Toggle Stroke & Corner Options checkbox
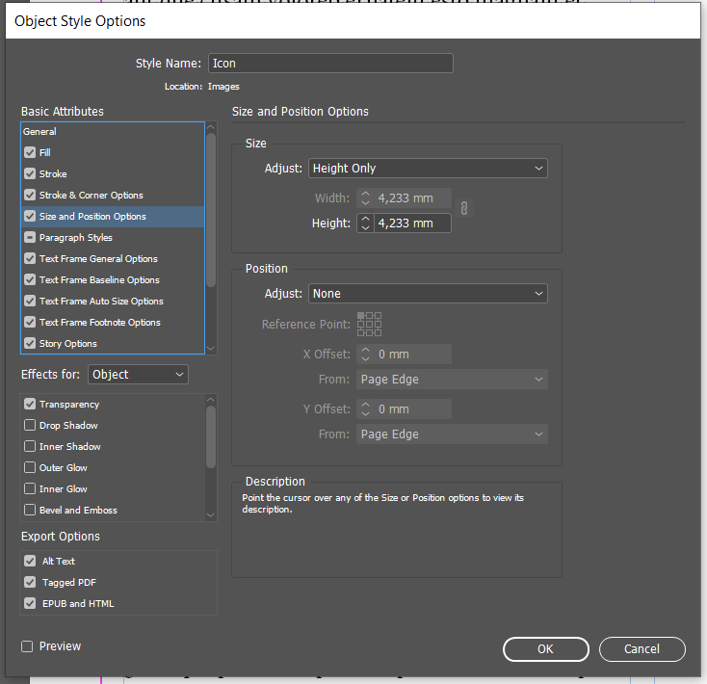Image resolution: width=707 pixels, height=684 pixels. (30, 195)
